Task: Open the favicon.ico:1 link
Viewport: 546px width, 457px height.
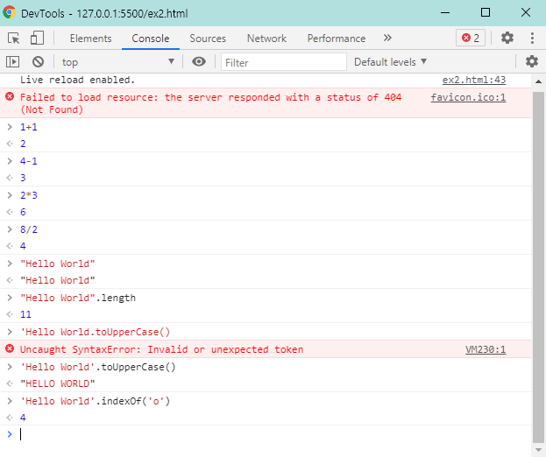Action: click(x=468, y=97)
